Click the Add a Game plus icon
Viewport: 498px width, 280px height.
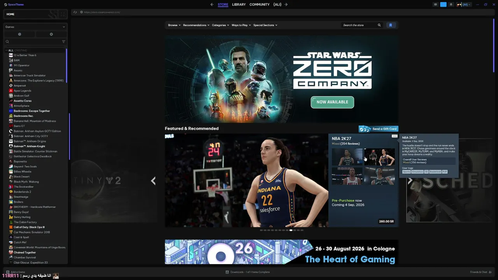[x=8, y=272]
